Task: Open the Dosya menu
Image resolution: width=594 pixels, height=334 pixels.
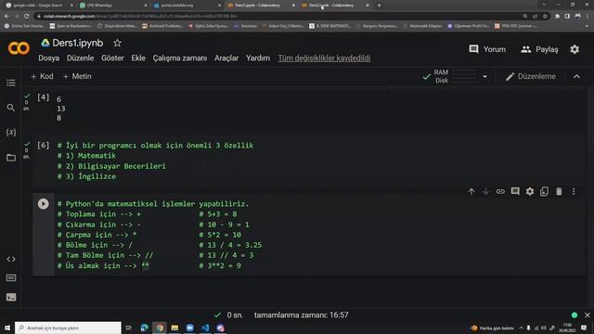Action: pyautogui.click(x=49, y=58)
